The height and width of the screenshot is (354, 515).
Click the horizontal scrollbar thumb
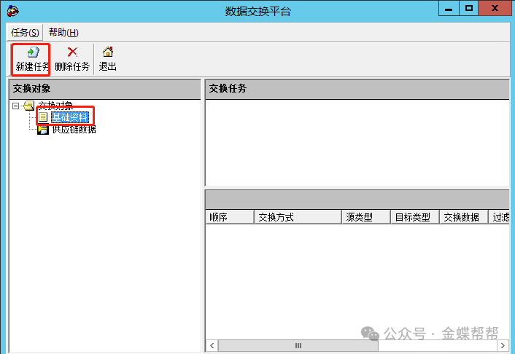tap(298, 345)
